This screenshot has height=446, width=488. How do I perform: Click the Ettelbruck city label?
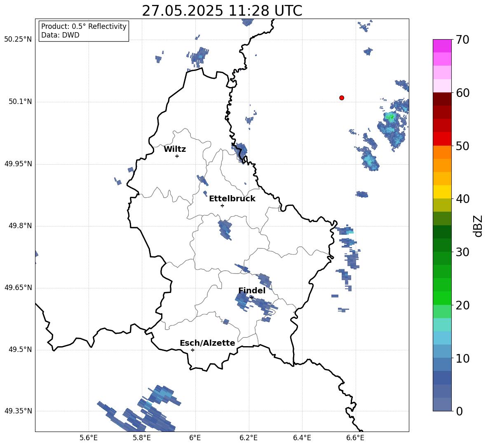(232, 199)
